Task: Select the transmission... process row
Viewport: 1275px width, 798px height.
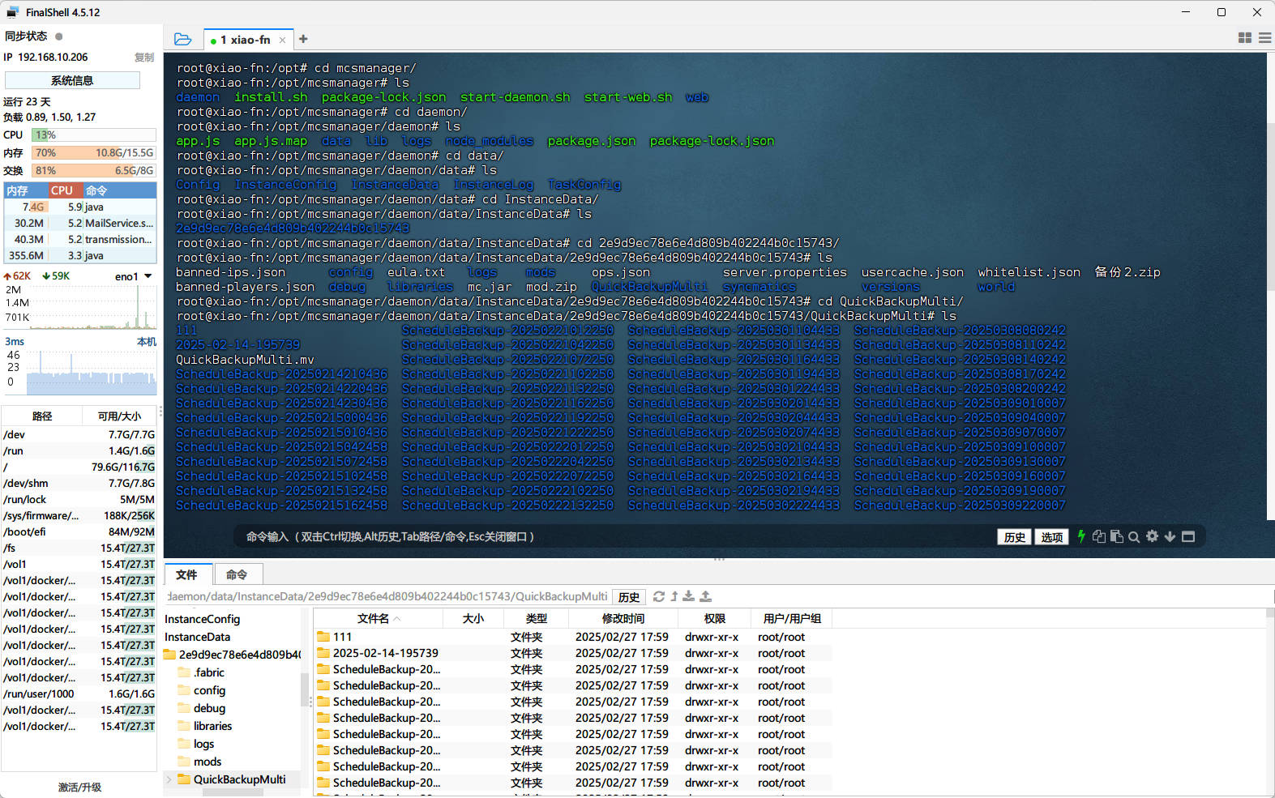Action: (x=80, y=239)
